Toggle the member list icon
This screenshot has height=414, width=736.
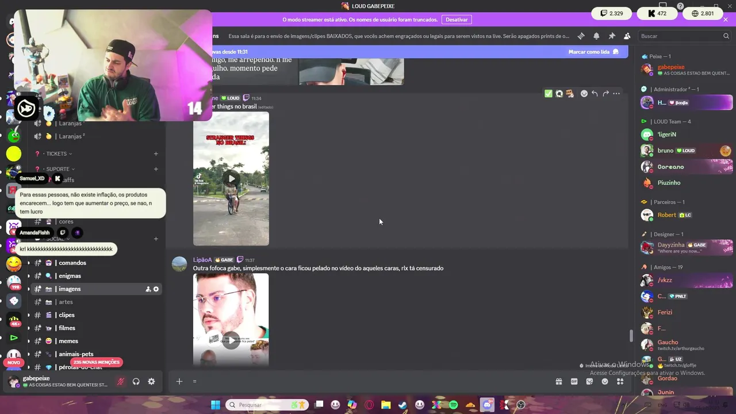[627, 36]
